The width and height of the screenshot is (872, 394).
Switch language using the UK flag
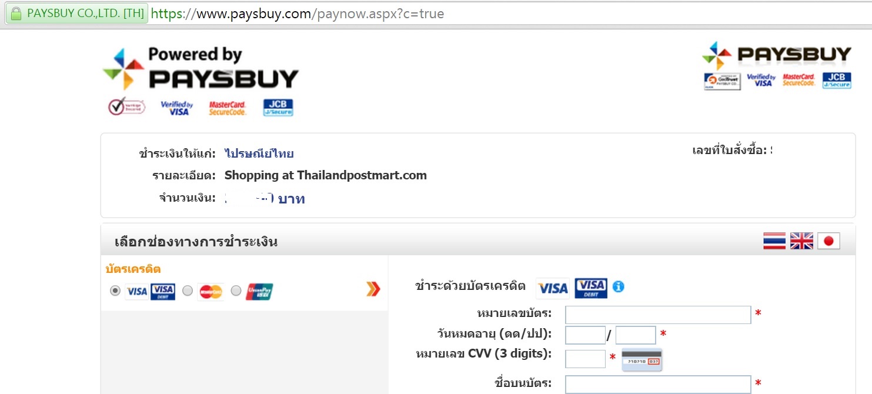(x=801, y=241)
